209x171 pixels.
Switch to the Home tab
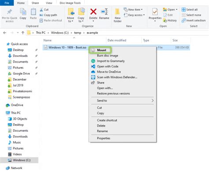(21, 3)
